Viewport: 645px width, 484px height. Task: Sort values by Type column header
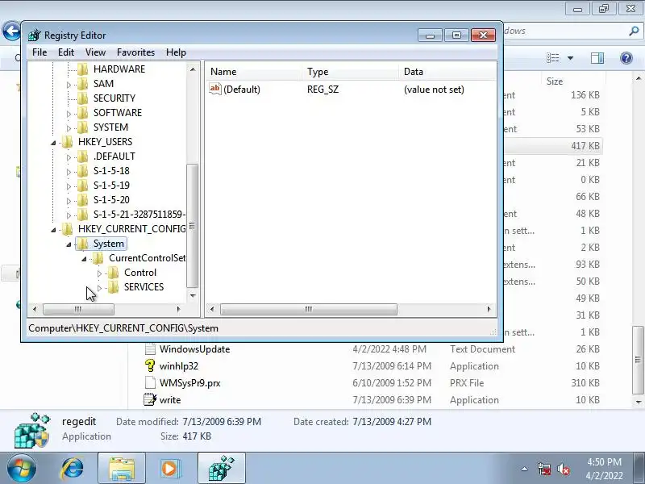point(350,72)
